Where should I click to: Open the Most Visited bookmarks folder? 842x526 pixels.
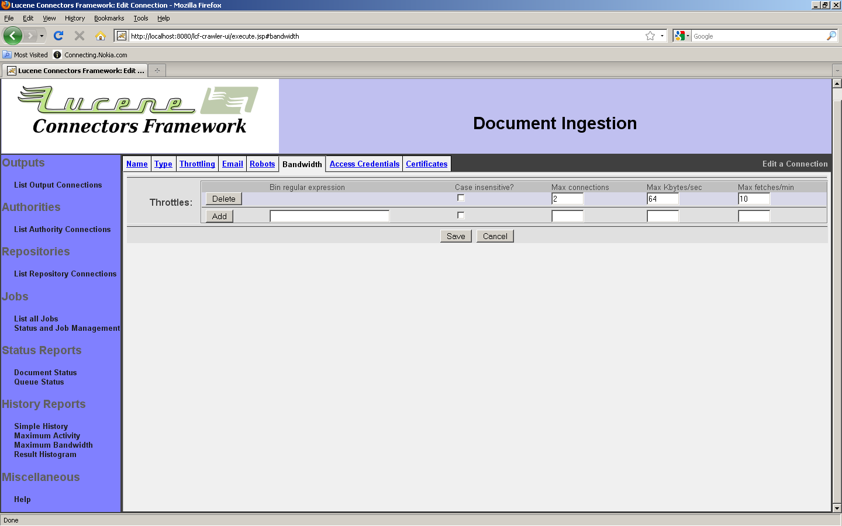(25, 55)
